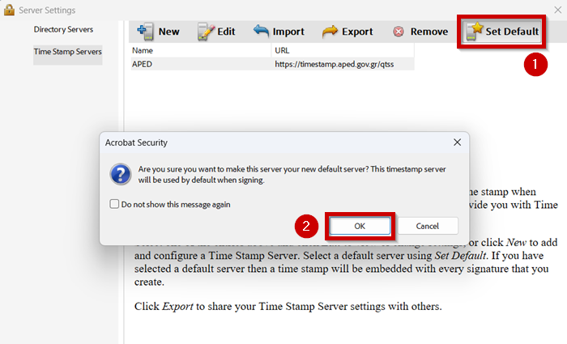Open the Directory Servers section

tap(63, 29)
